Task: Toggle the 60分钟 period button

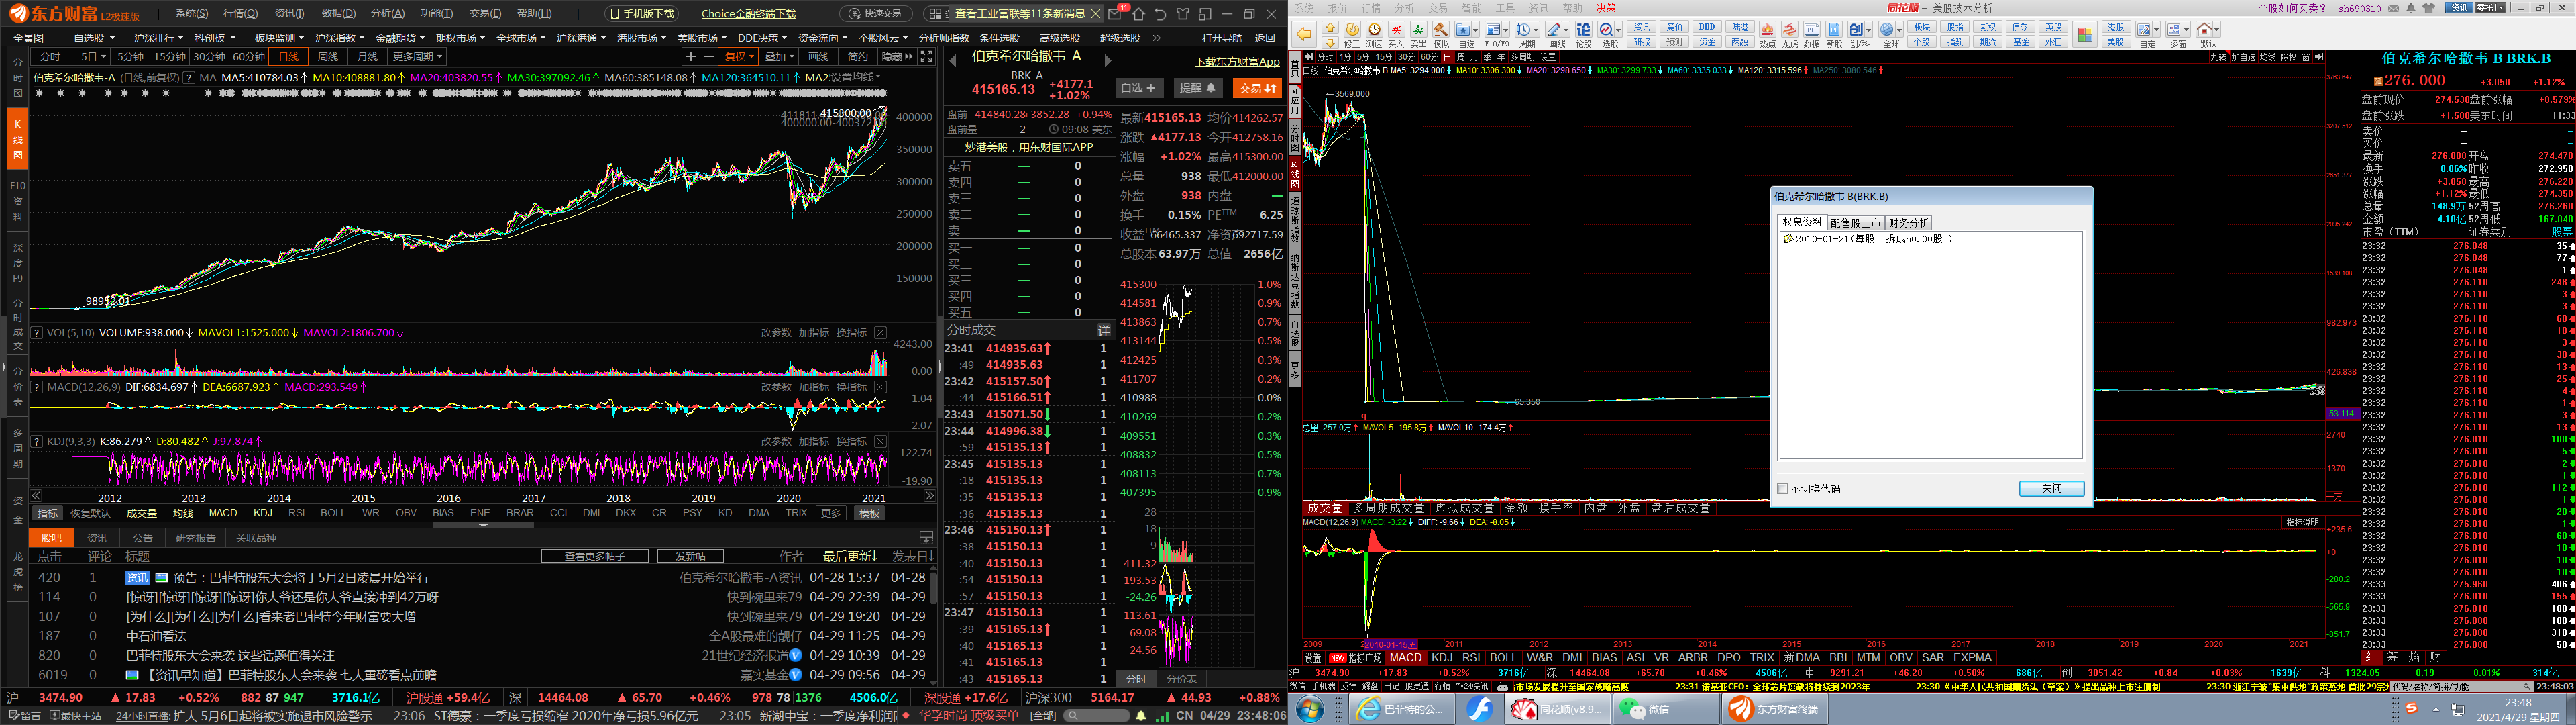Action: click(x=248, y=57)
